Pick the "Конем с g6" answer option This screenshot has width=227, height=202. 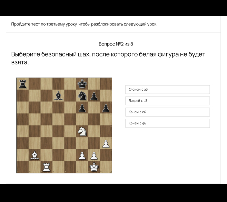[x=167, y=123]
